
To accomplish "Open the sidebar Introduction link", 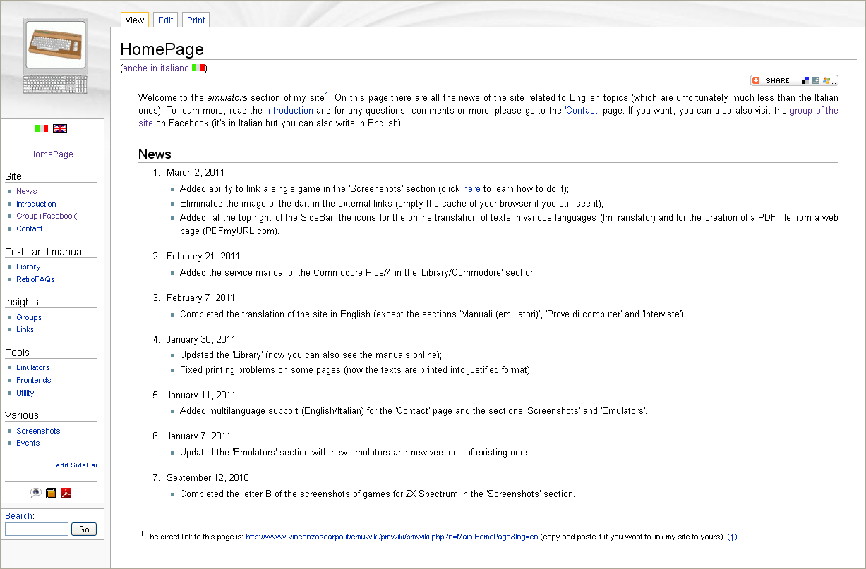I will coord(36,204).
